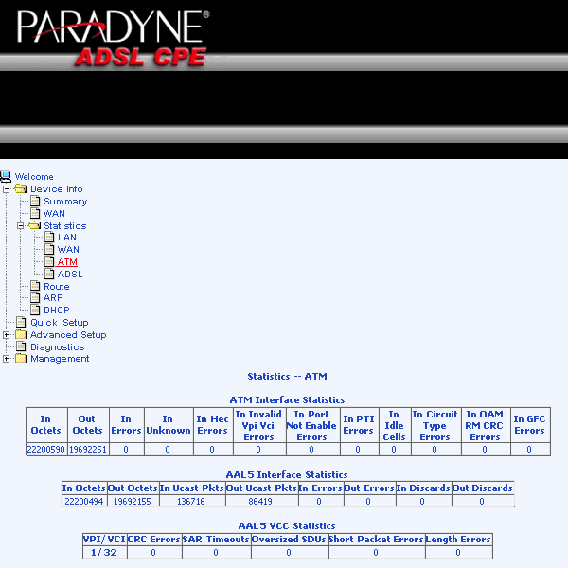Viewport: 568px width, 568px height.
Task: Click the Paradyne ADSL CPE logo
Action: point(114,39)
